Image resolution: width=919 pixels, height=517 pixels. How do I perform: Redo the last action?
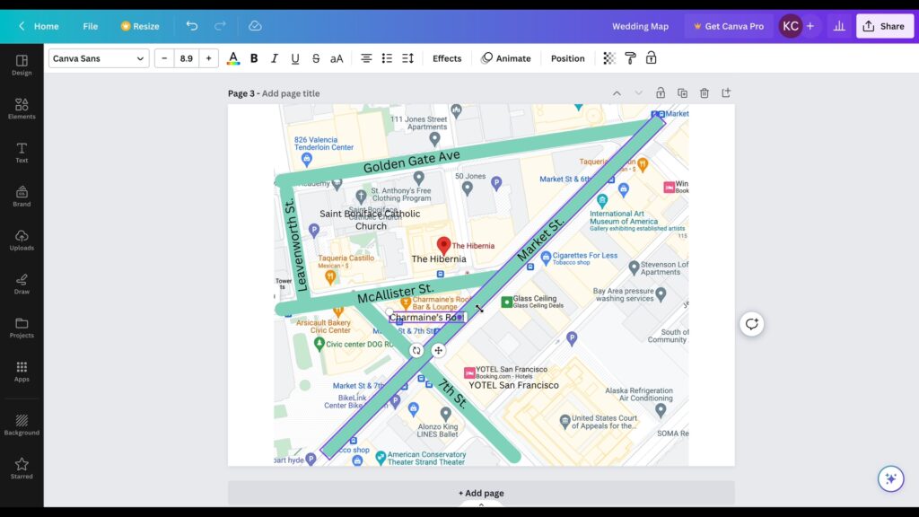pyautogui.click(x=220, y=26)
